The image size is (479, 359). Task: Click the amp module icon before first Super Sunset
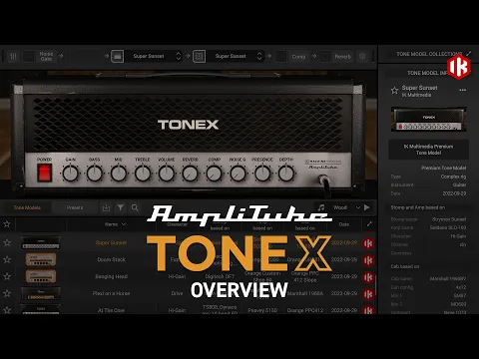click(117, 56)
